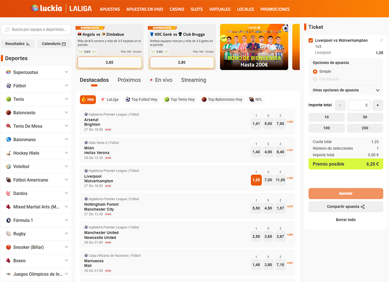Click the Snooker ball icon
The image size is (389, 282).
[9, 247]
